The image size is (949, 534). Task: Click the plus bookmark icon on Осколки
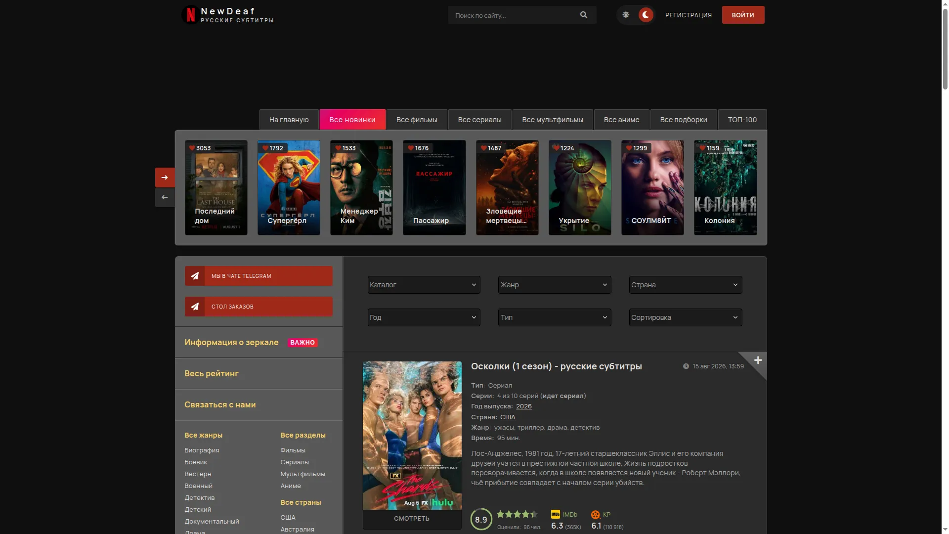click(758, 360)
